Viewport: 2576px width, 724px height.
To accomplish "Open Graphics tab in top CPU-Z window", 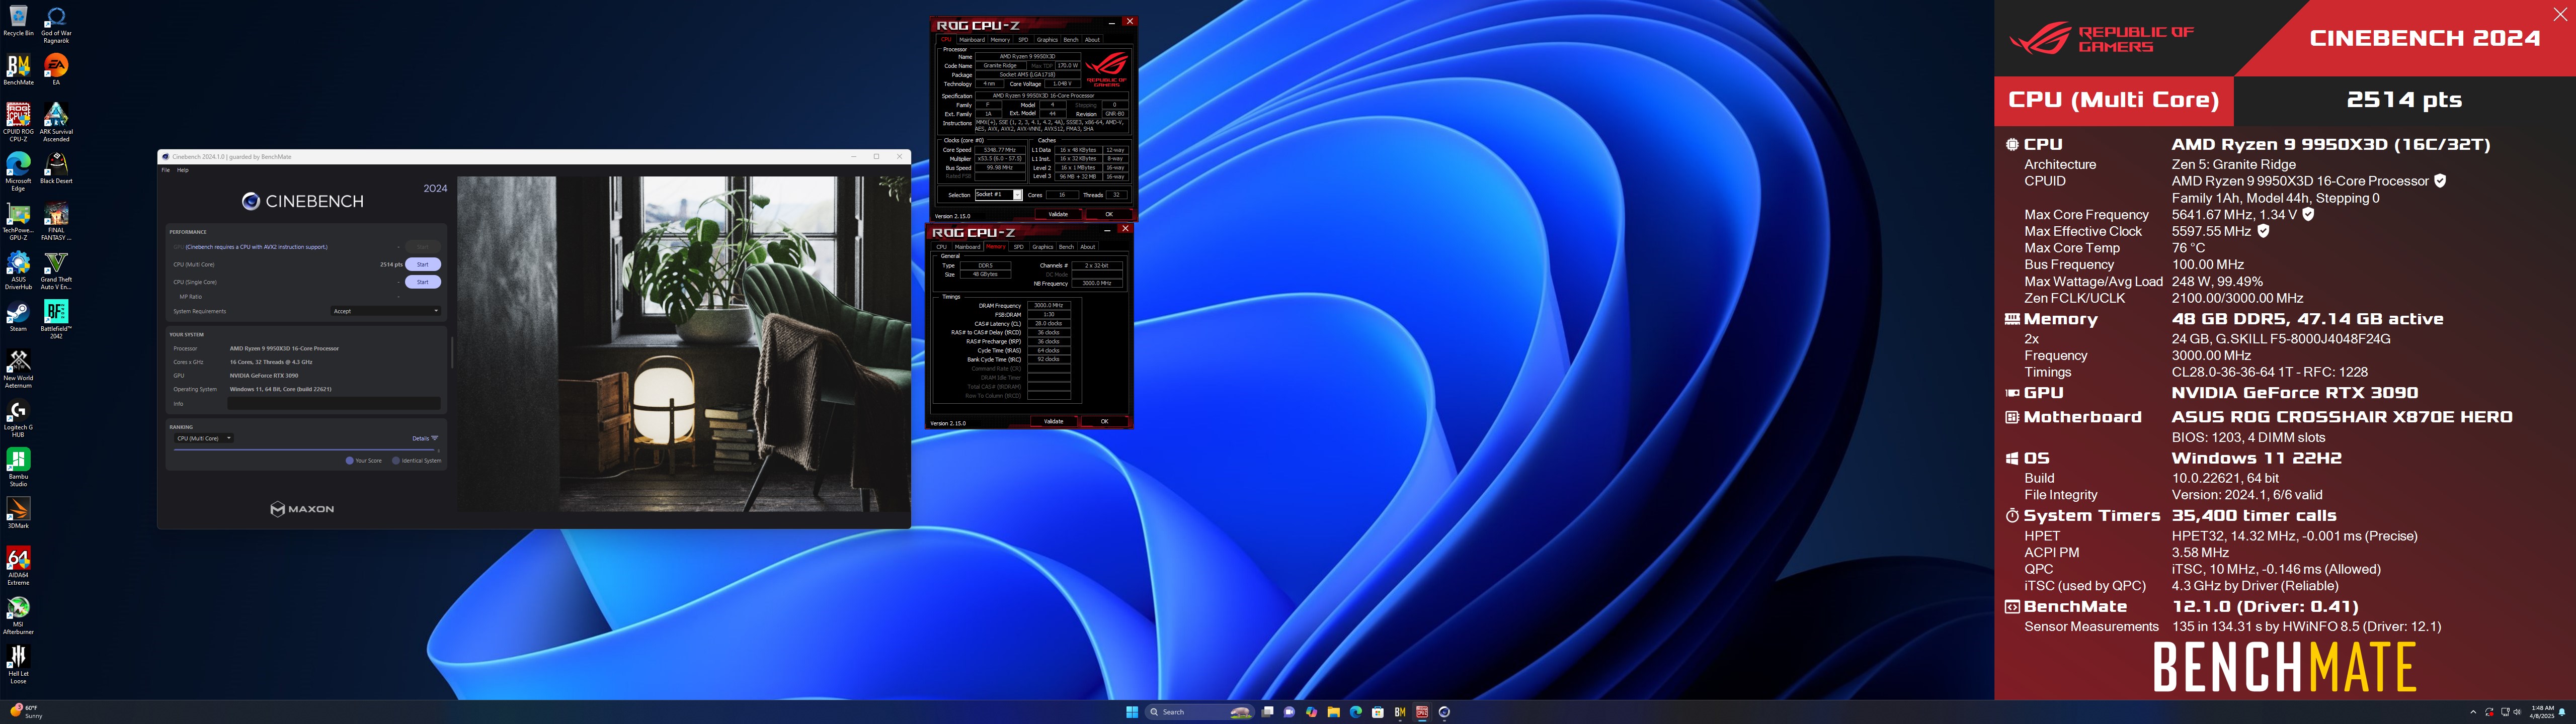I will 1047,40.
